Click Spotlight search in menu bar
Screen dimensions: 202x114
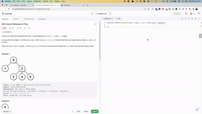(183, 1)
